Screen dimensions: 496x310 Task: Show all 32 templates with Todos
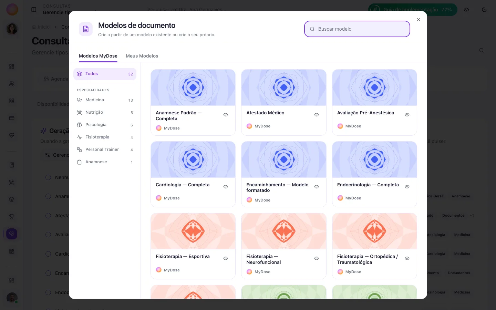(x=105, y=74)
